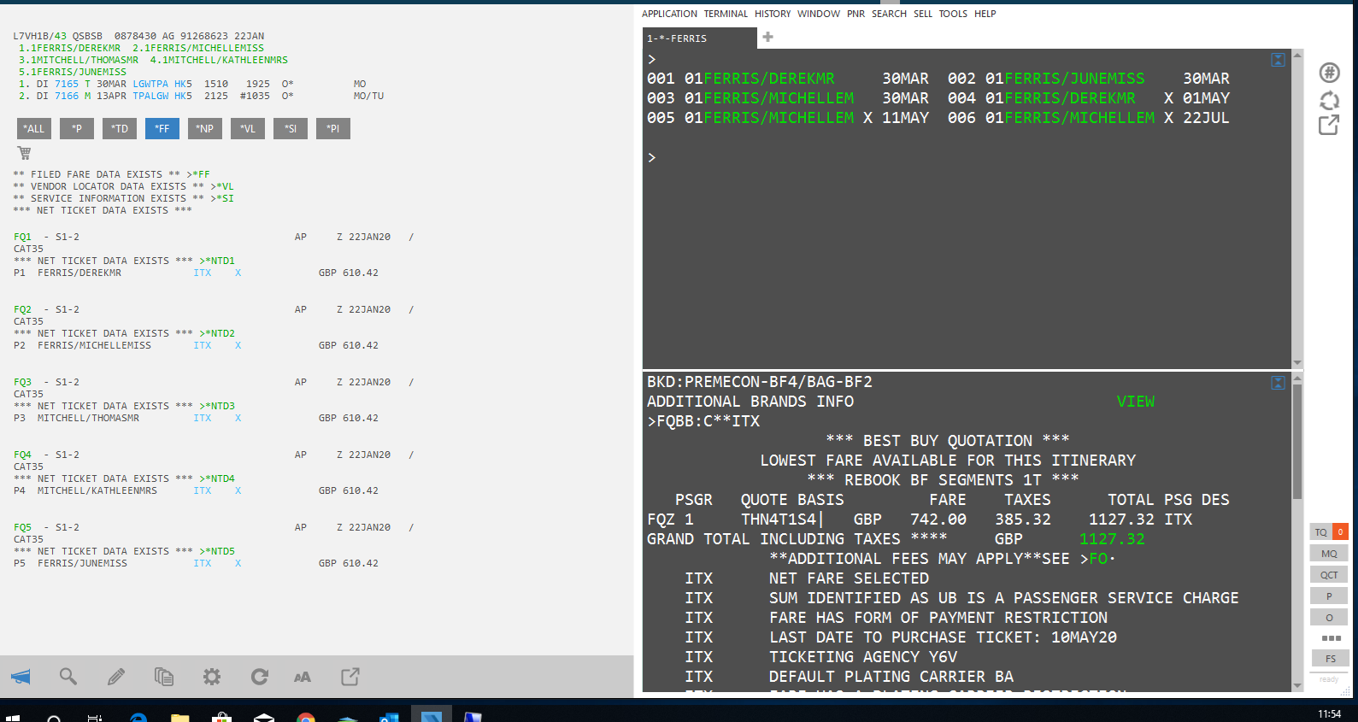This screenshot has width=1358, height=722.
Task: Click the circular sync arrows icon
Action: click(1329, 100)
